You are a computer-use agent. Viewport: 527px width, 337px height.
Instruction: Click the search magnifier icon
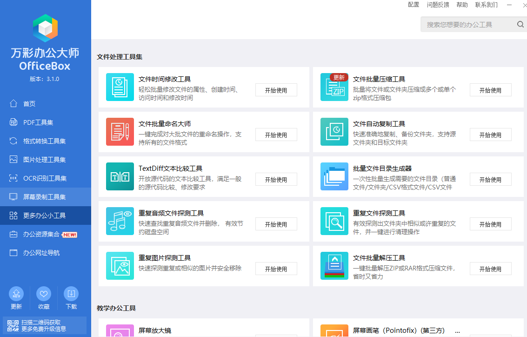pos(520,25)
